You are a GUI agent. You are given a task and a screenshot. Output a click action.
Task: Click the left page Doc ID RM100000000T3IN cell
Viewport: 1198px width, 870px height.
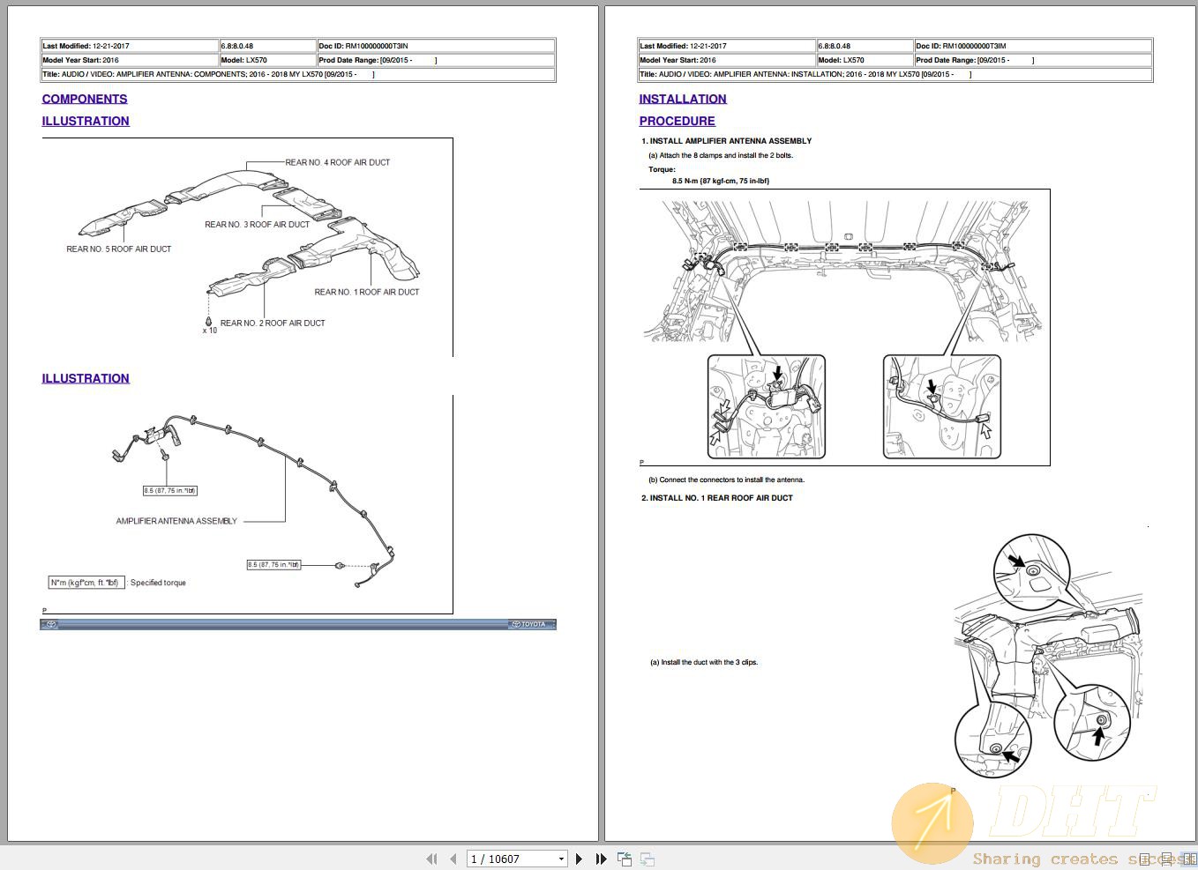click(x=436, y=46)
